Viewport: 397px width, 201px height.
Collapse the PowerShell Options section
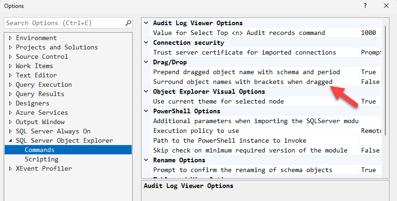click(x=146, y=111)
